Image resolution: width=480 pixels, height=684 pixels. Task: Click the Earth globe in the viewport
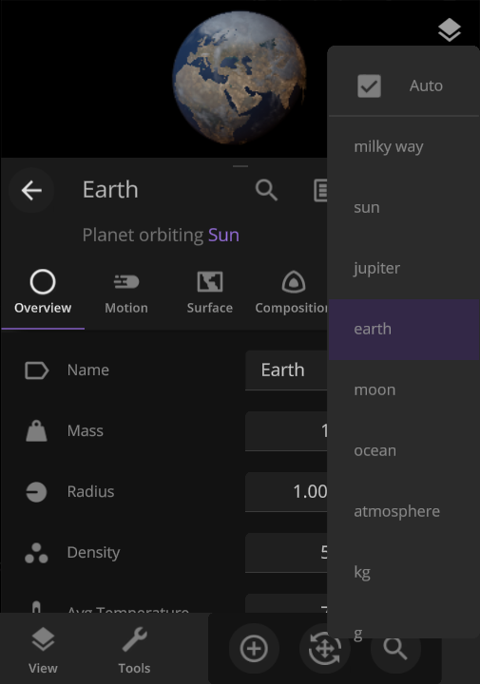pos(240,78)
